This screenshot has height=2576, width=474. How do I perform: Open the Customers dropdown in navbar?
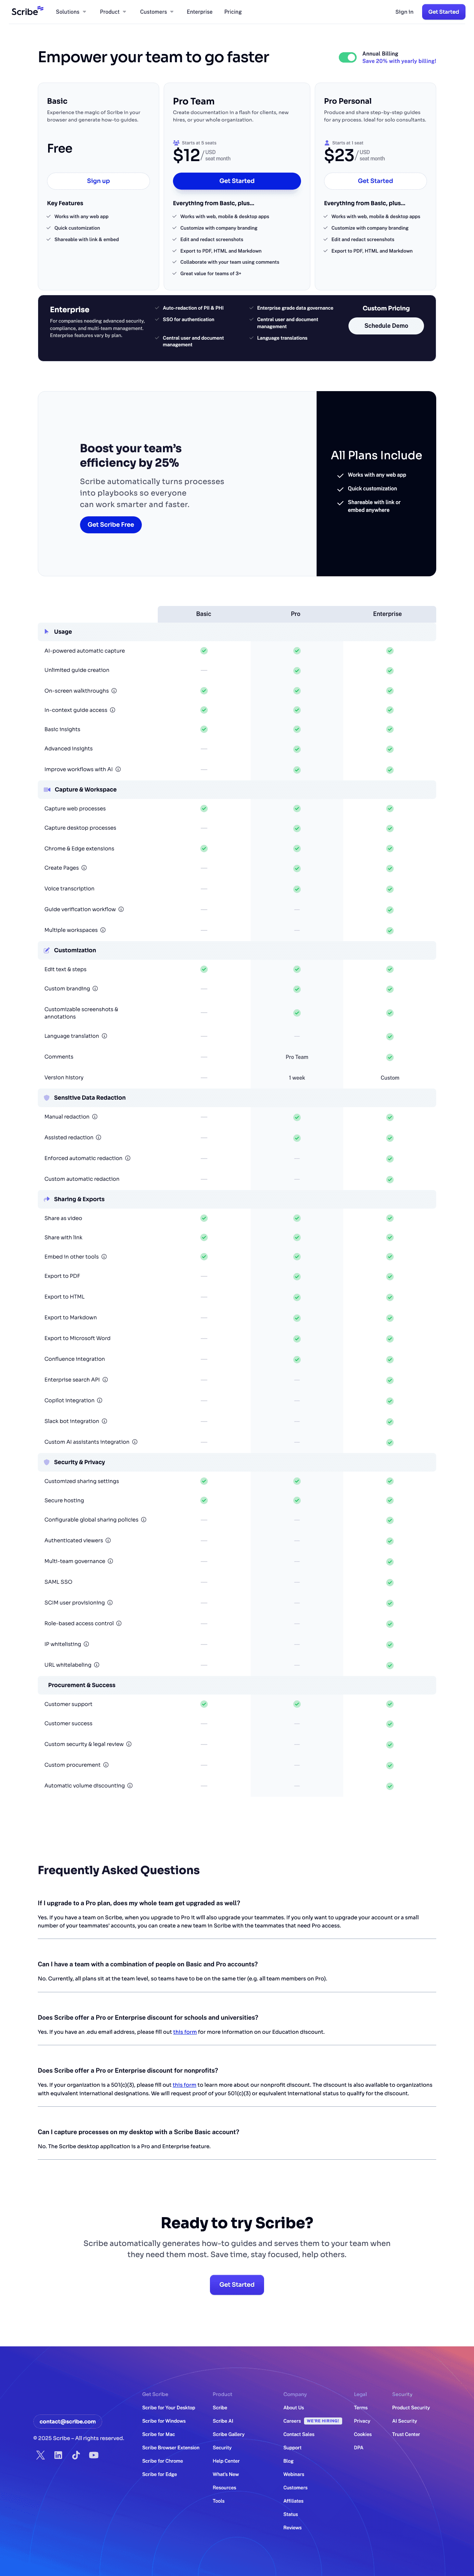pos(156,12)
